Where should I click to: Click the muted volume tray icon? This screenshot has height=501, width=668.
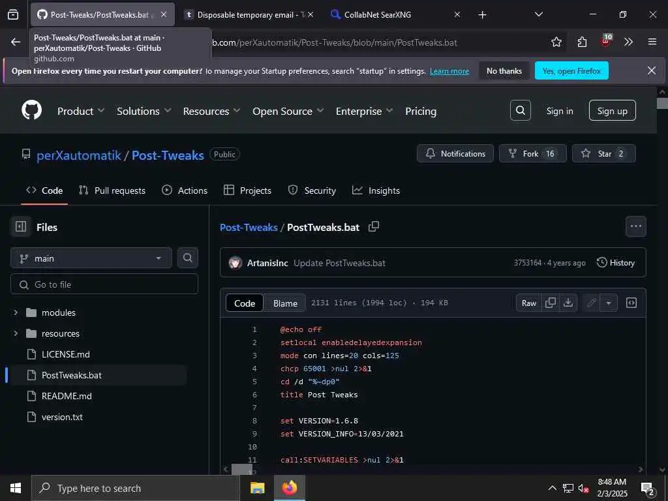point(584,488)
